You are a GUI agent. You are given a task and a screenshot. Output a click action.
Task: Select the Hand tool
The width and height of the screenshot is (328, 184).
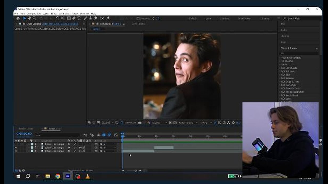click(x=29, y=18)
